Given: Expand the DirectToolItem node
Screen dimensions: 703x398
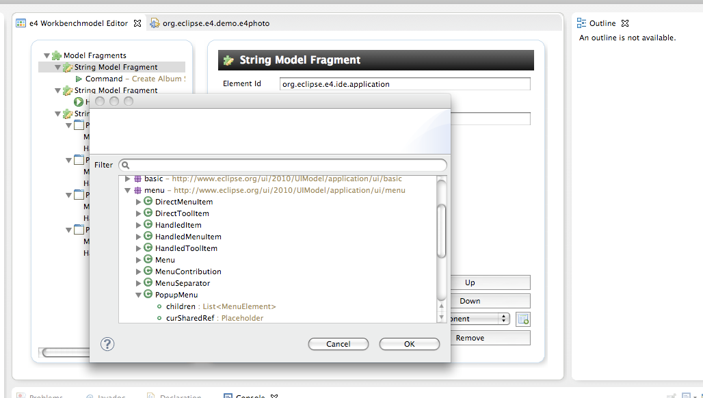Looking at the screenshot, I should (139, 213).
